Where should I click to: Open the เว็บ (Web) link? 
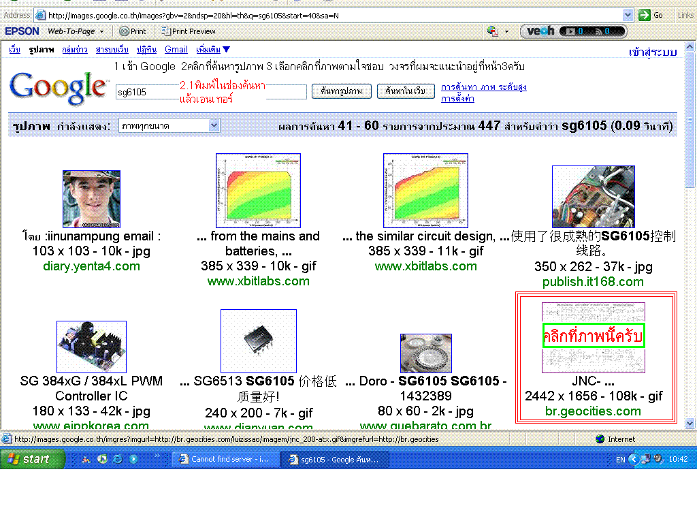point(15,49)
